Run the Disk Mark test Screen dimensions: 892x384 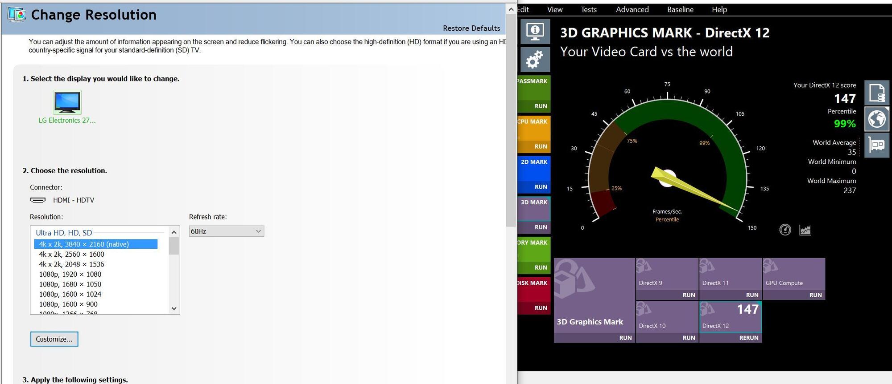click(541, 308)
